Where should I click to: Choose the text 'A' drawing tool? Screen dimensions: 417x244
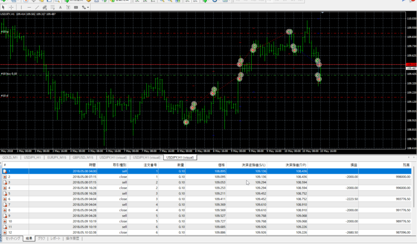pyautogui.click(x=60, y=7)
